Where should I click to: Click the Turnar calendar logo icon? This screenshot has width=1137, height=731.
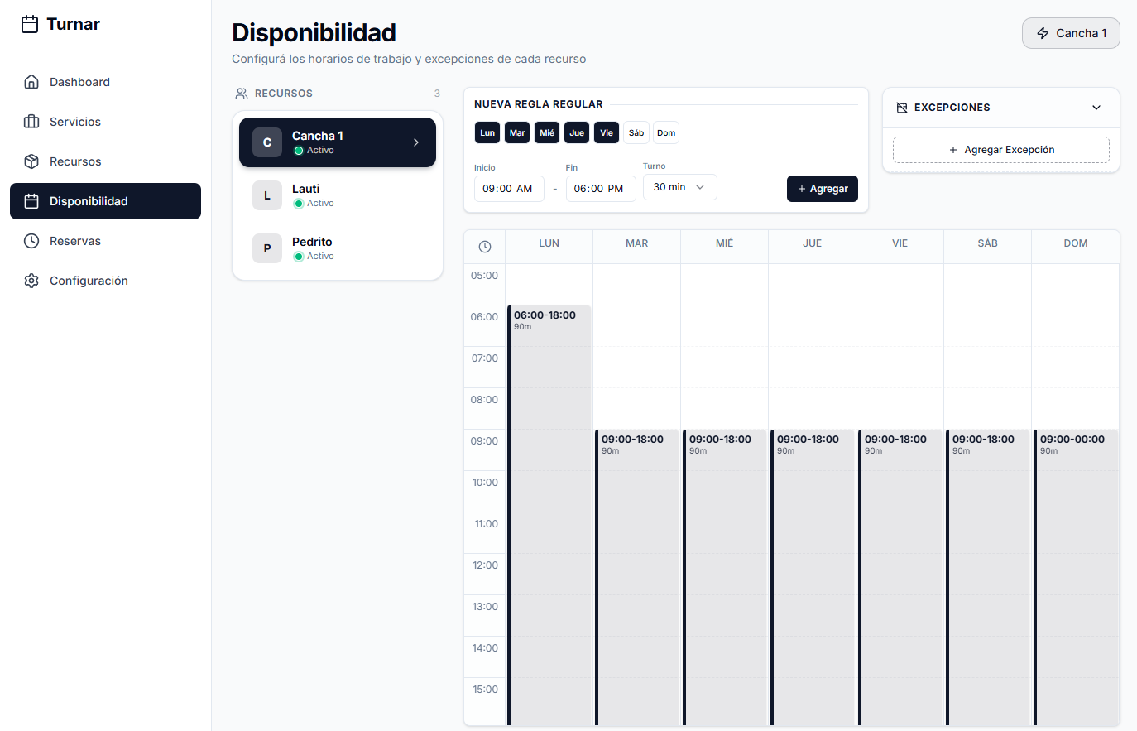pos(30,24)
